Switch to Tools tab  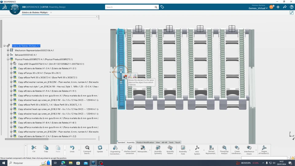[x=171, y=142]
